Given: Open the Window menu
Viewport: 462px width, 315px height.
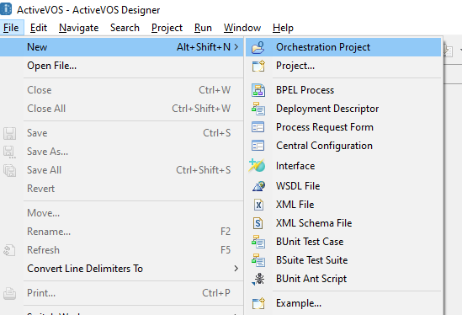Looking at the screenshot, I should 242,28.
